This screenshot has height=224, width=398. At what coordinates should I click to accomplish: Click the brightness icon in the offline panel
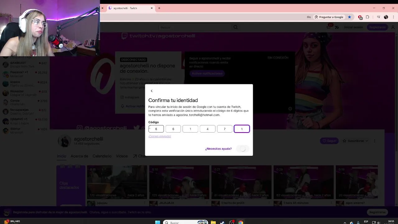click(290, 109)
